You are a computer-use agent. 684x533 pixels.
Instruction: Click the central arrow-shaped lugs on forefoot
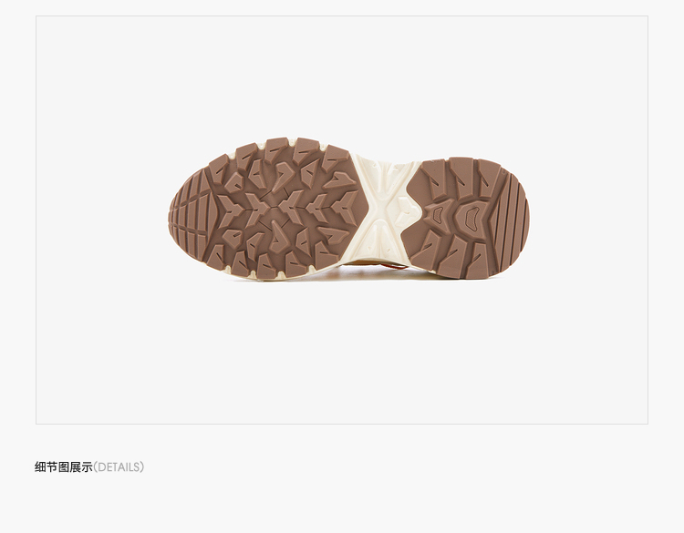click(285, 210)
